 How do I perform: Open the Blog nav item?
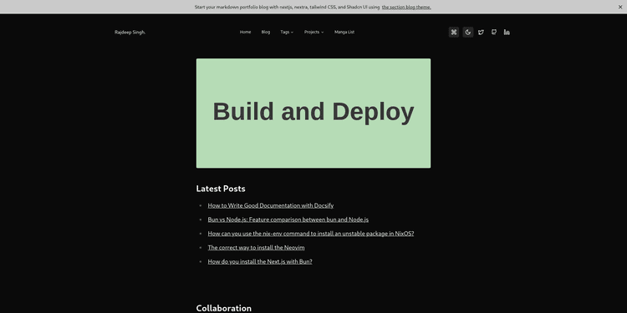point(266,32)
